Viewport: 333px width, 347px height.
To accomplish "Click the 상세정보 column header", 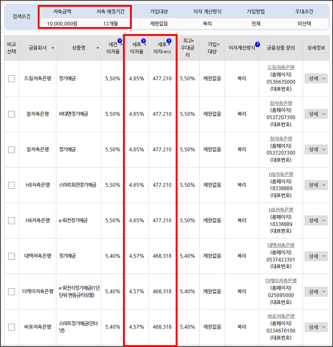I will pos(316,48).
